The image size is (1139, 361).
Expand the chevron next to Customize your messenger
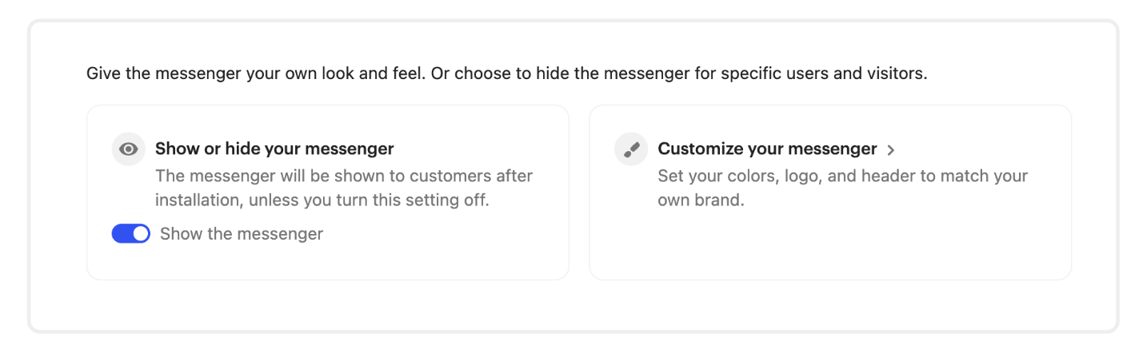(x=891, y=150)
